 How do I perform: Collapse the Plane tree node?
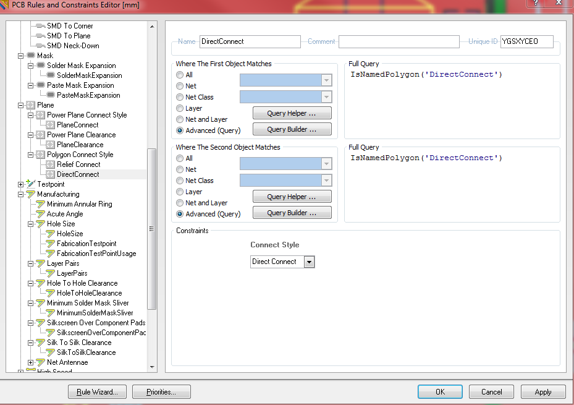coord(21,105)
